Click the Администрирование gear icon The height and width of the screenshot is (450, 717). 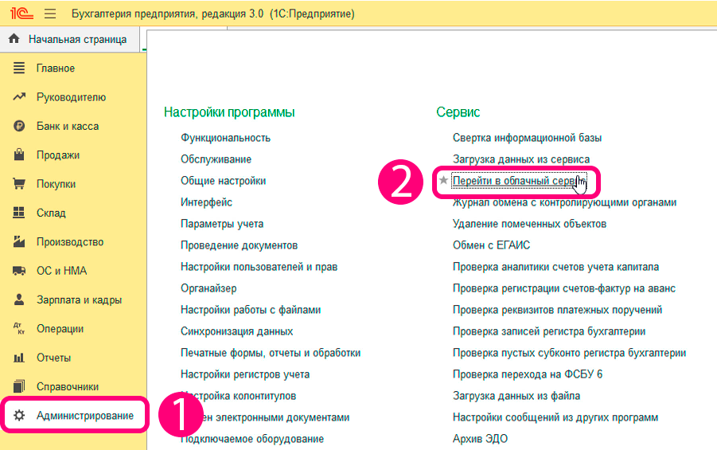tap(19, 416)
